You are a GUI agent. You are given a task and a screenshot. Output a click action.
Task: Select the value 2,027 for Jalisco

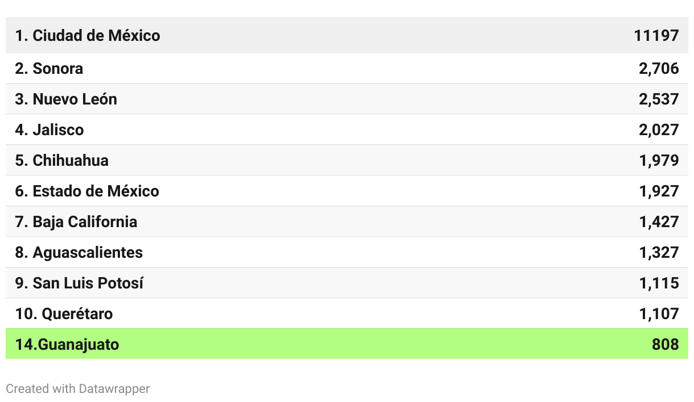pyautogui.click(x=659, y=130)
